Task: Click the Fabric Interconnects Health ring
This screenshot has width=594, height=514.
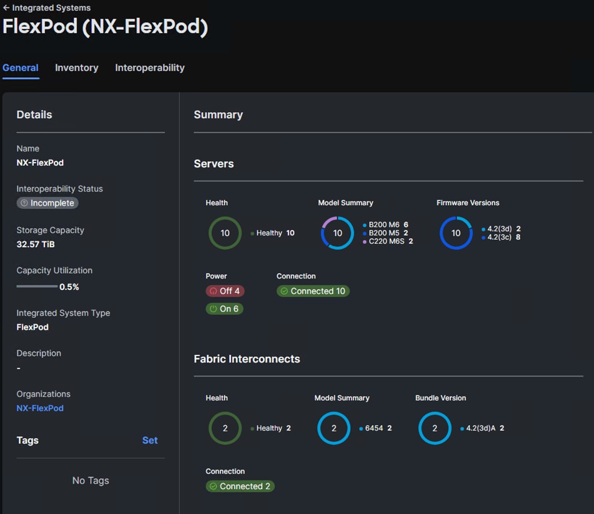Action: click(225, 428)
